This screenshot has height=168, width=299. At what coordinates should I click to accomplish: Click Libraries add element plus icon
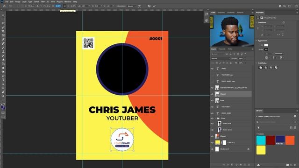tap(291, 165)
